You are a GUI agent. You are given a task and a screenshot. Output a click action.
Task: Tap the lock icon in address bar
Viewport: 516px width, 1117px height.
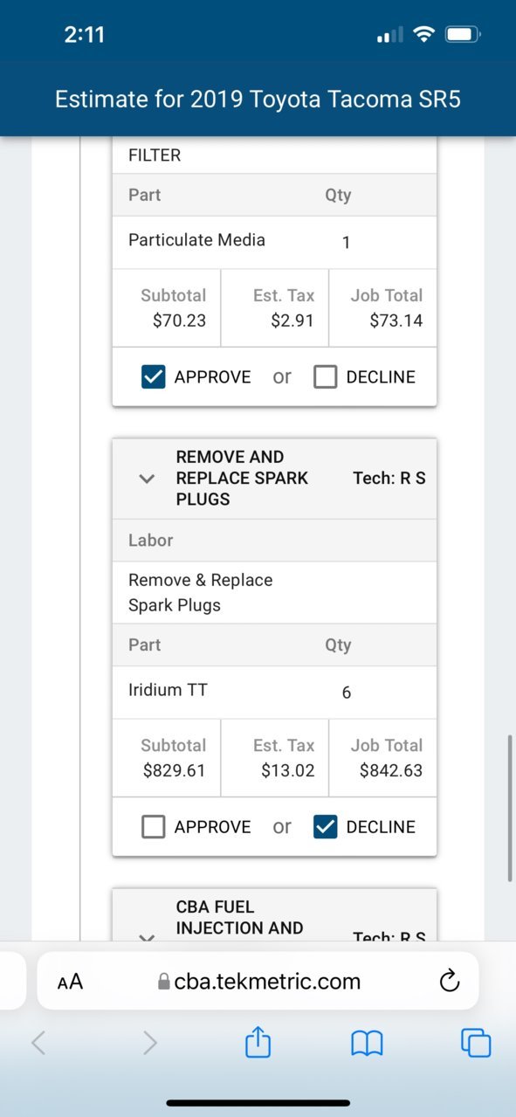click(x=163, y=982)
